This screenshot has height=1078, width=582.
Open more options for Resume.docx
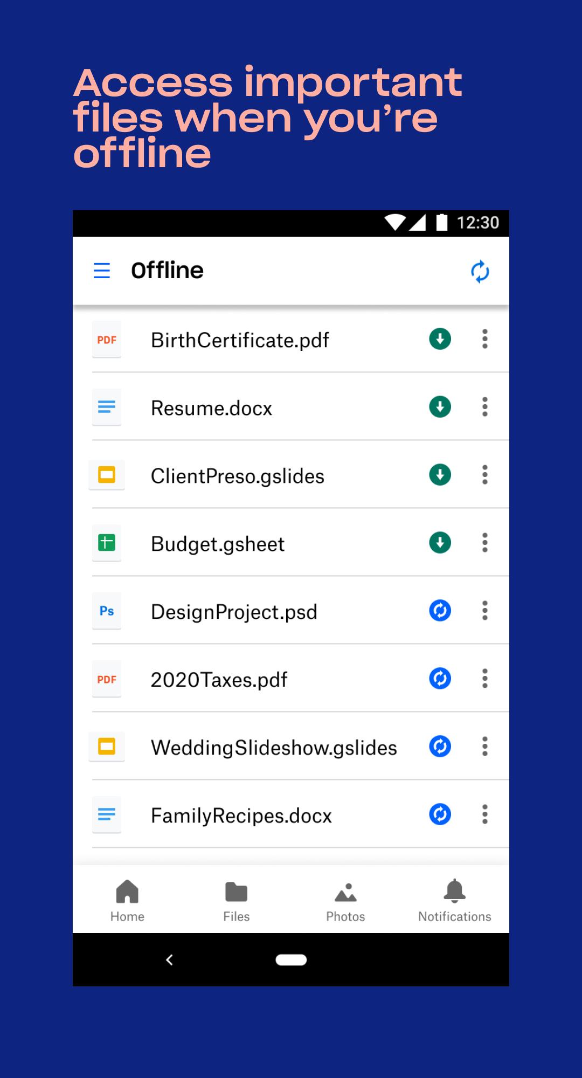[x=485, y=407]
